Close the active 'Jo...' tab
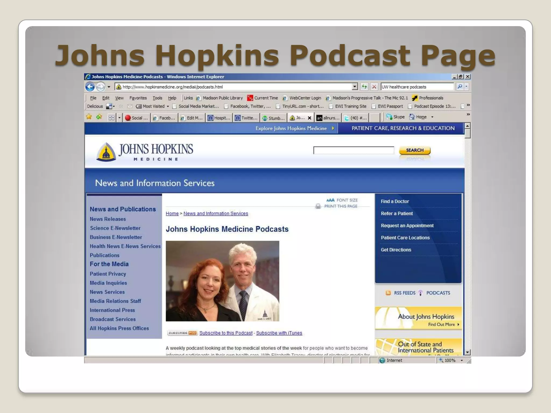The height and width of the screenshot is (413, 551). pyautogui.click(x=309, y=118)
